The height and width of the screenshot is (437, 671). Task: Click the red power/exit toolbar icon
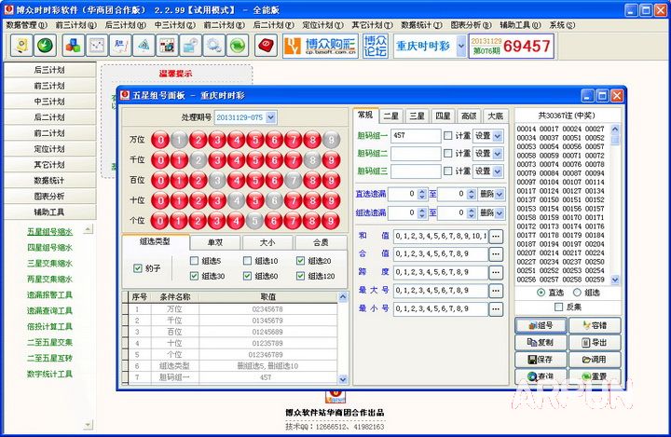266,46
